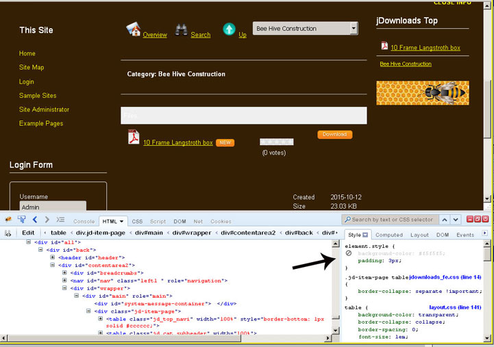The height and width of the screenshot is (347, 494).
Task: Open Site Map menu link
Action: pos(32,67)
